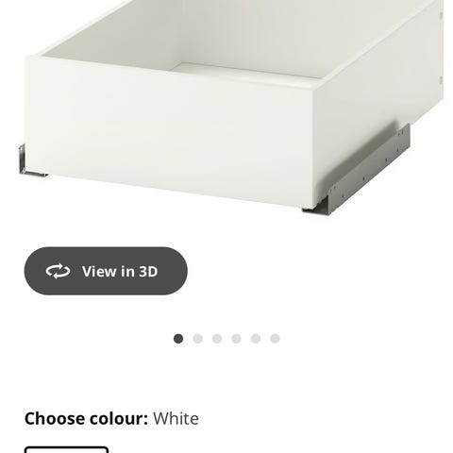453x453 pixels.
Task: Show the fourth product image dot
Action: [236, 339]
